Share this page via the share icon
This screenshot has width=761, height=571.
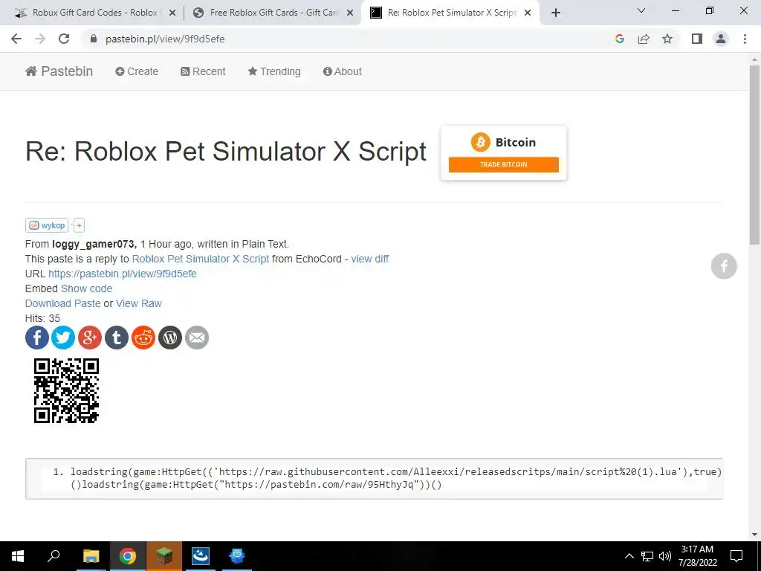click(644, 39)
